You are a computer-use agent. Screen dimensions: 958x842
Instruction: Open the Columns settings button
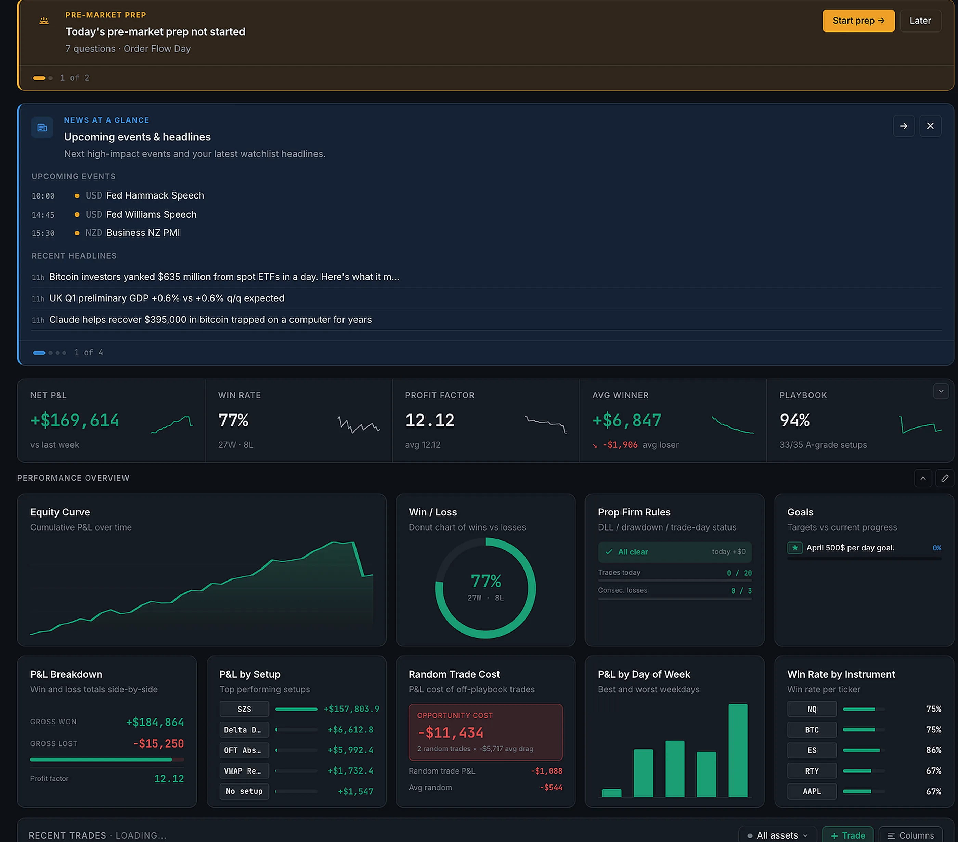pos(910,835)
